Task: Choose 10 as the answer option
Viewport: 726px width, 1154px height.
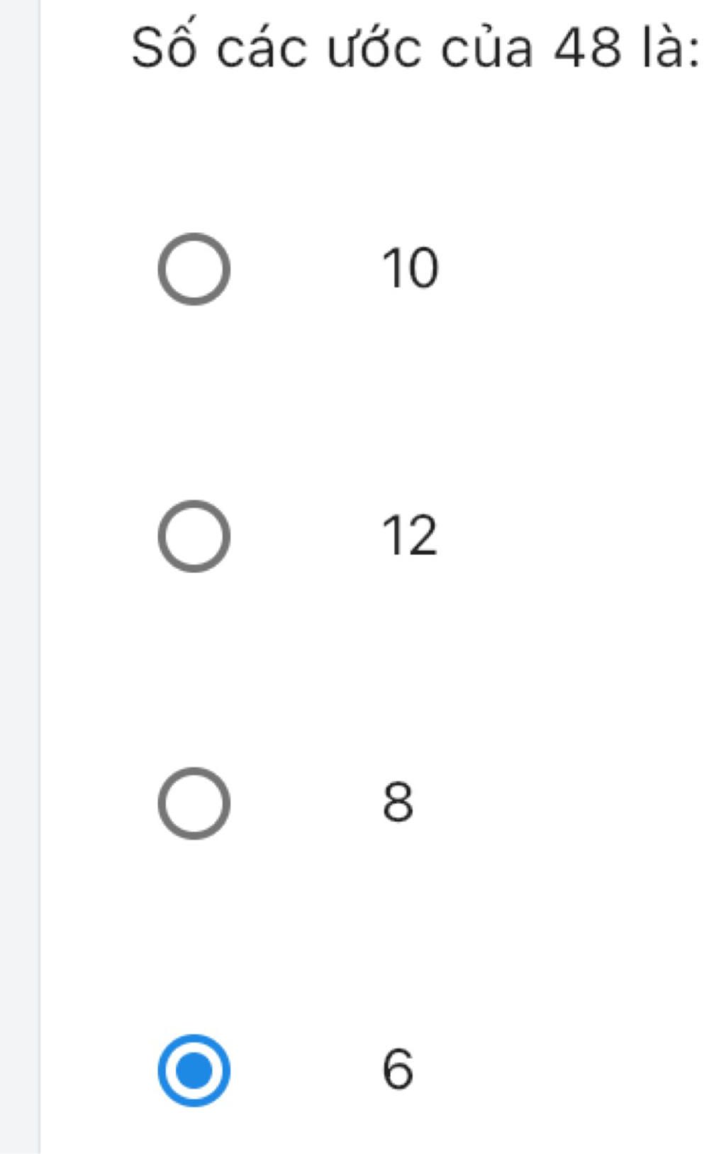Action: pos(194,269)
